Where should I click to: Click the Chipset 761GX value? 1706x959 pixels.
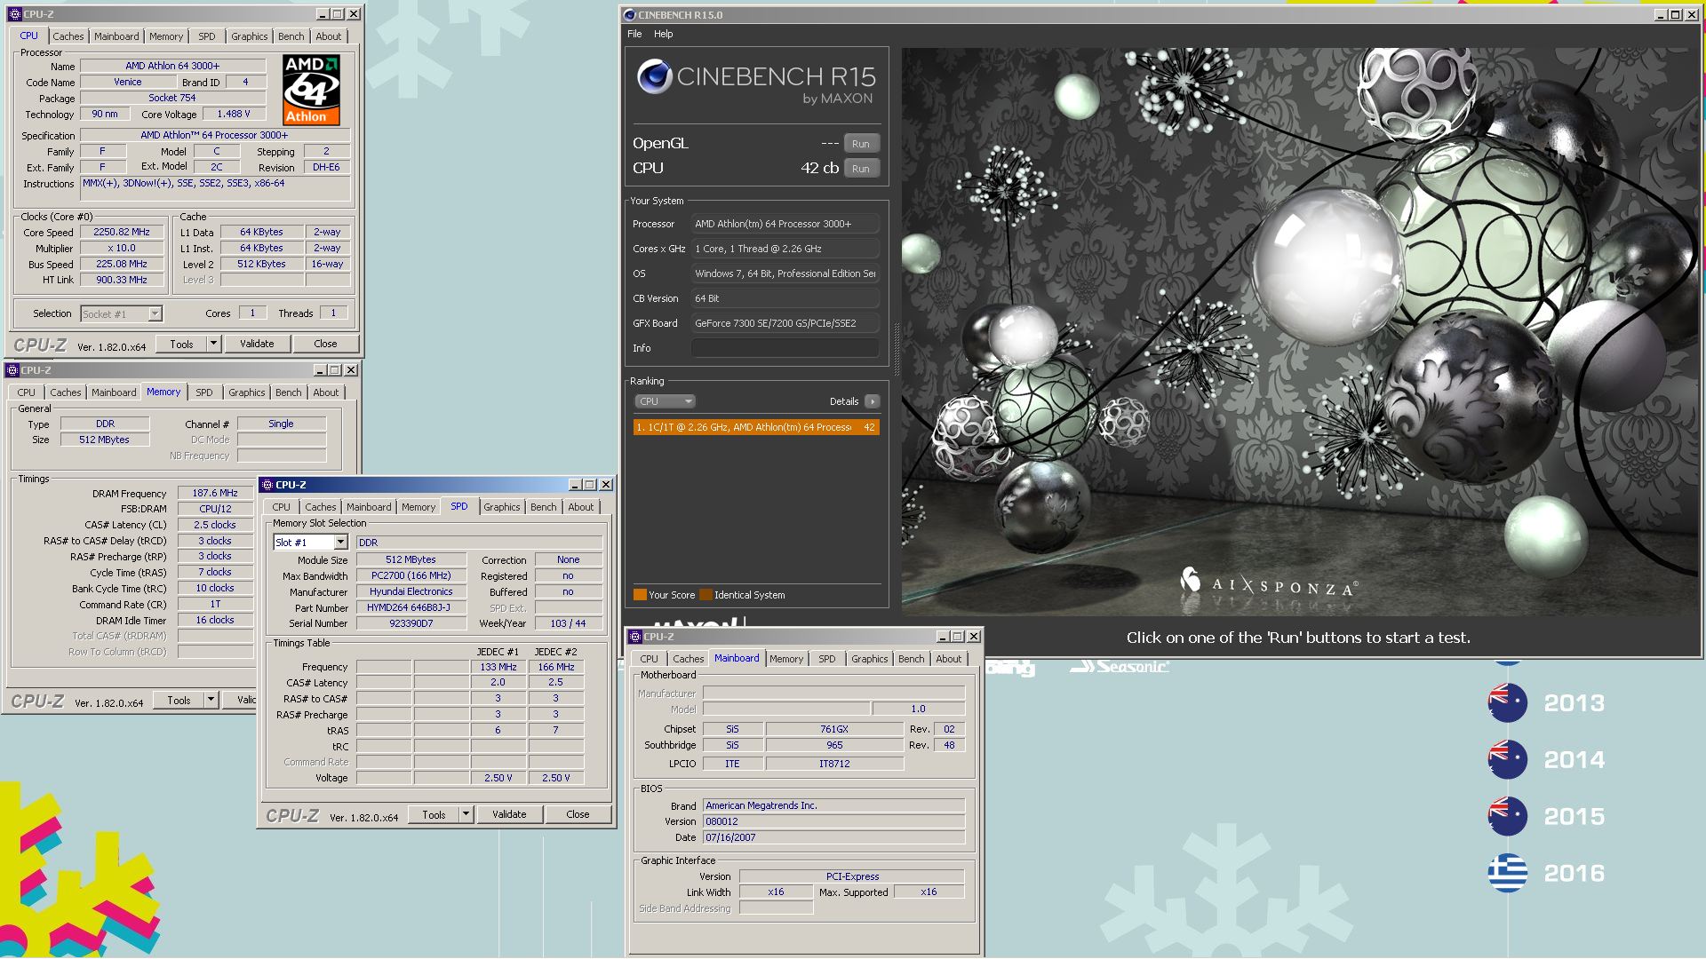[833, 729]
